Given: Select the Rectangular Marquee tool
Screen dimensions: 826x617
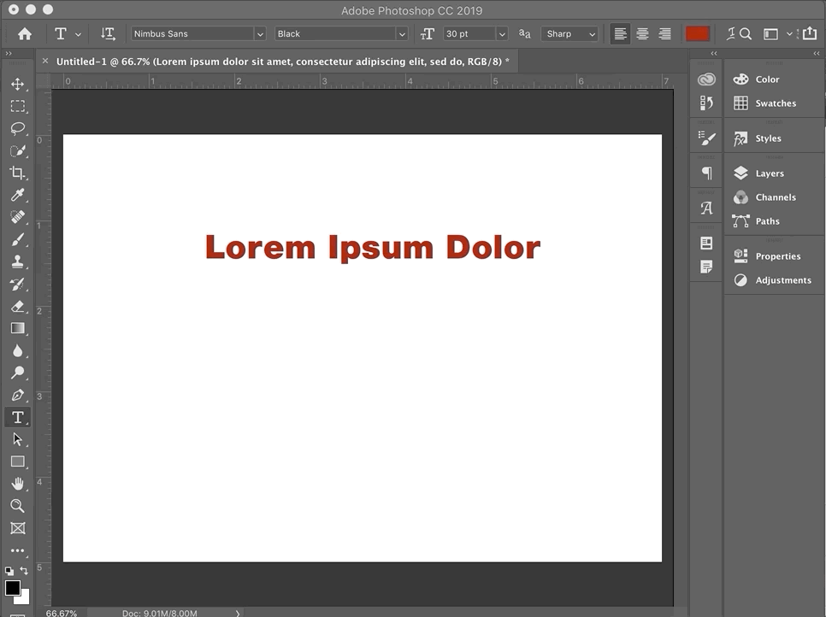Looking at the screenshot, I should pyautogui.click(x=17, y=106).
